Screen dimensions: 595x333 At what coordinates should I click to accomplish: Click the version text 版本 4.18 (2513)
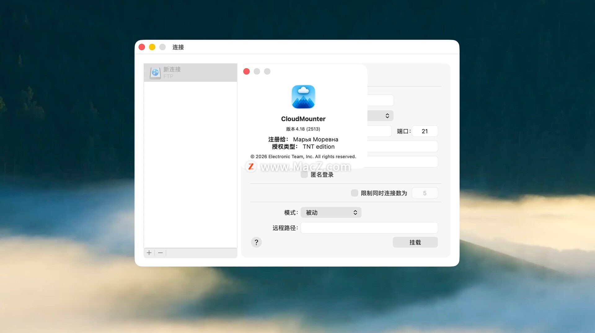coord(303,129)
